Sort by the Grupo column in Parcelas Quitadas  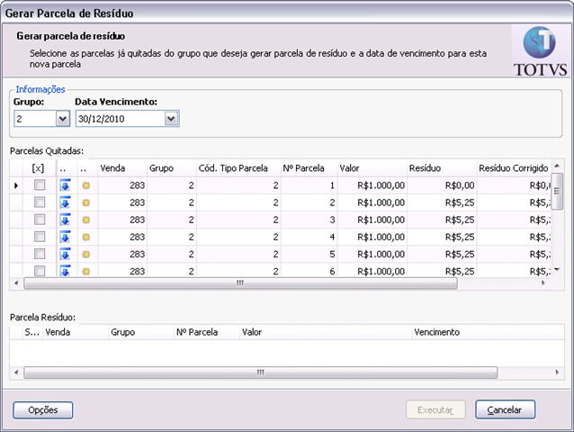coord(171,168)
